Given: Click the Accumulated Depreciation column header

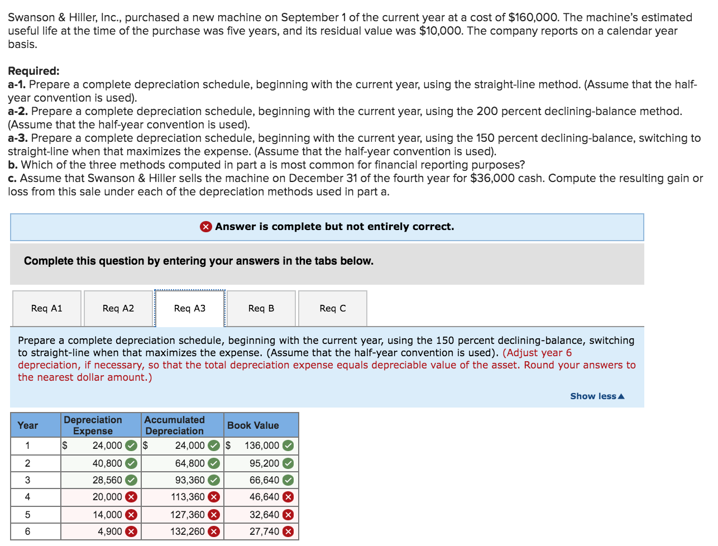Looking at the screenshot, I should (x=183, y=425).
